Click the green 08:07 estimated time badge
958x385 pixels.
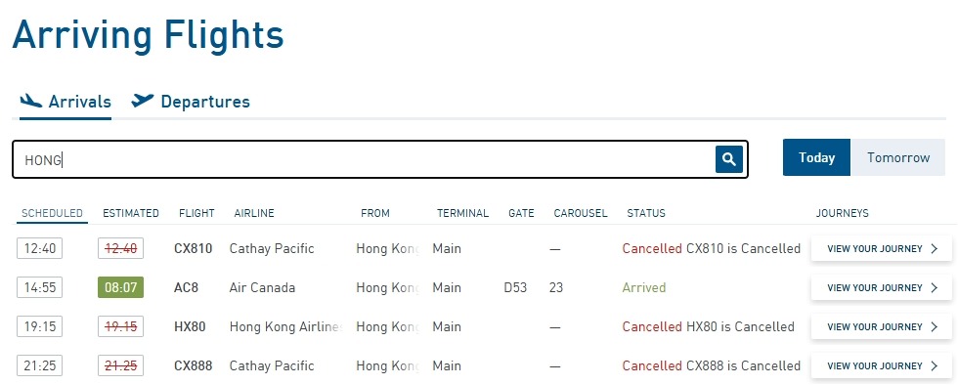[x=120, y=288]
